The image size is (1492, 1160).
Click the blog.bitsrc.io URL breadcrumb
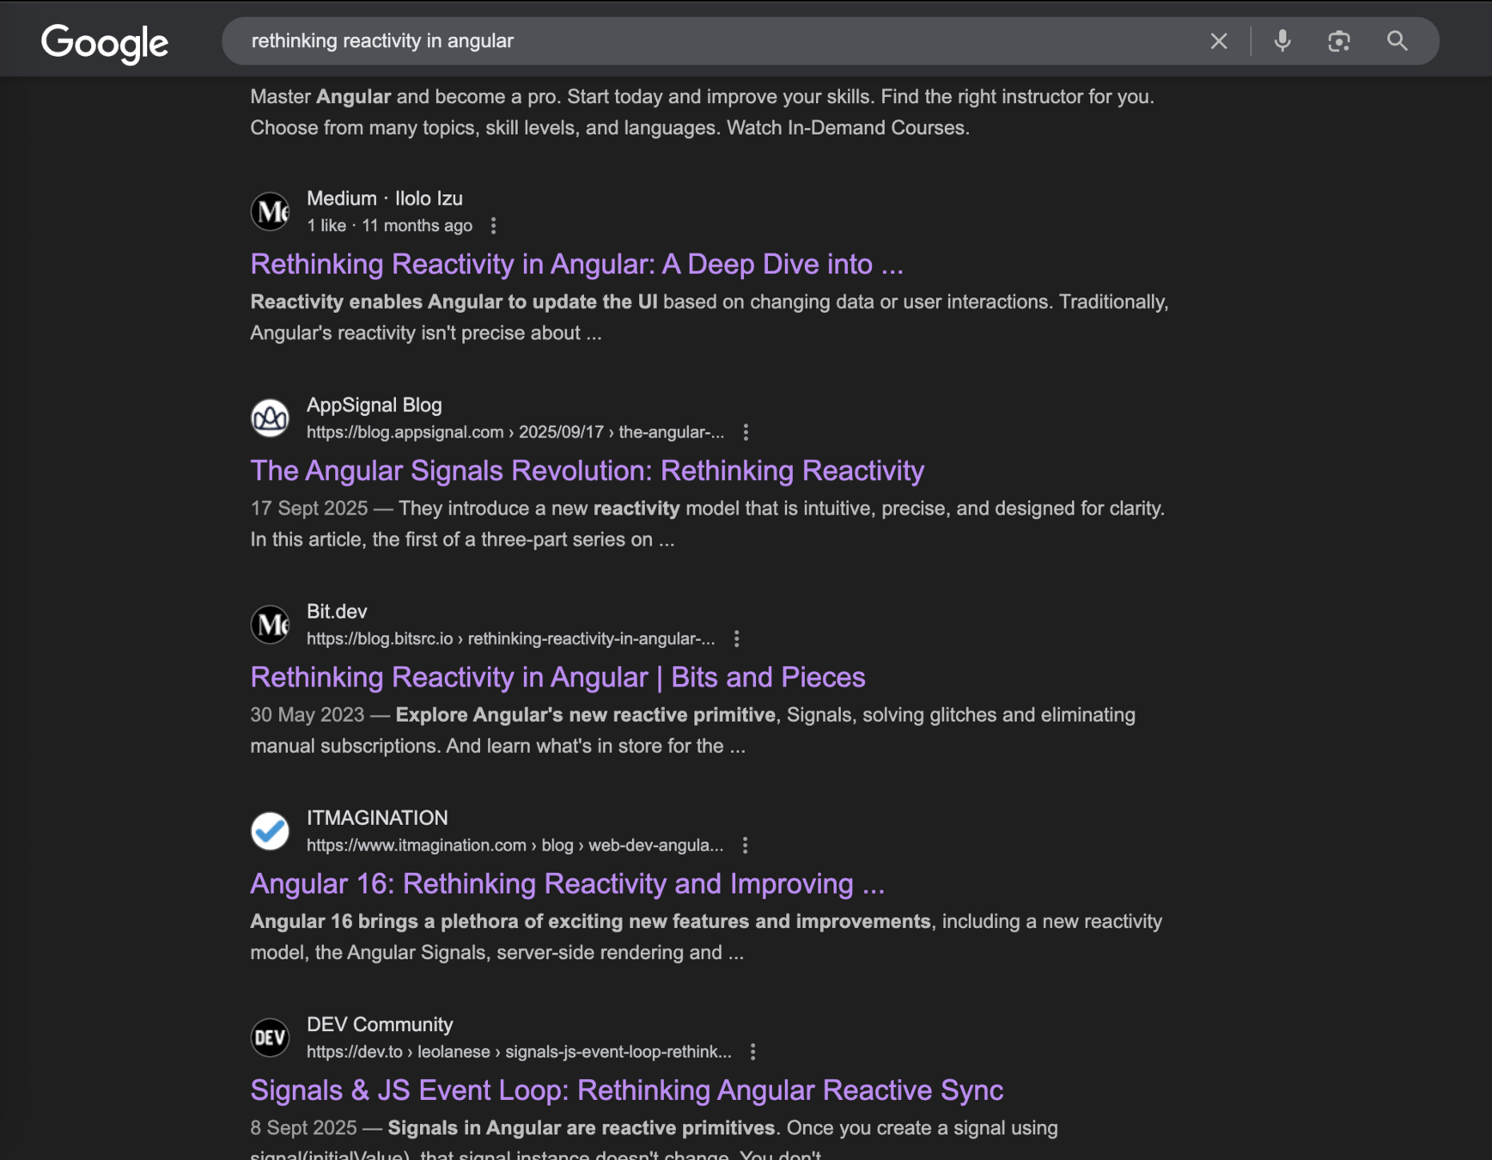[x=510, y=638]
